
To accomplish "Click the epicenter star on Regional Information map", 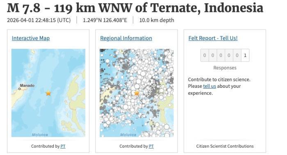I will (x=137, y=93).
